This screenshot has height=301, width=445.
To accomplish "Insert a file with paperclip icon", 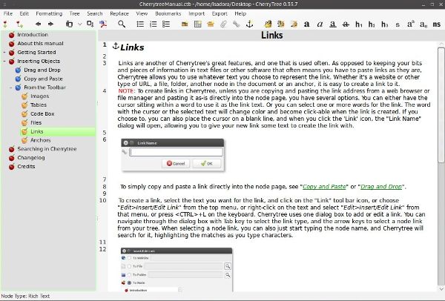I will point(223,24).
